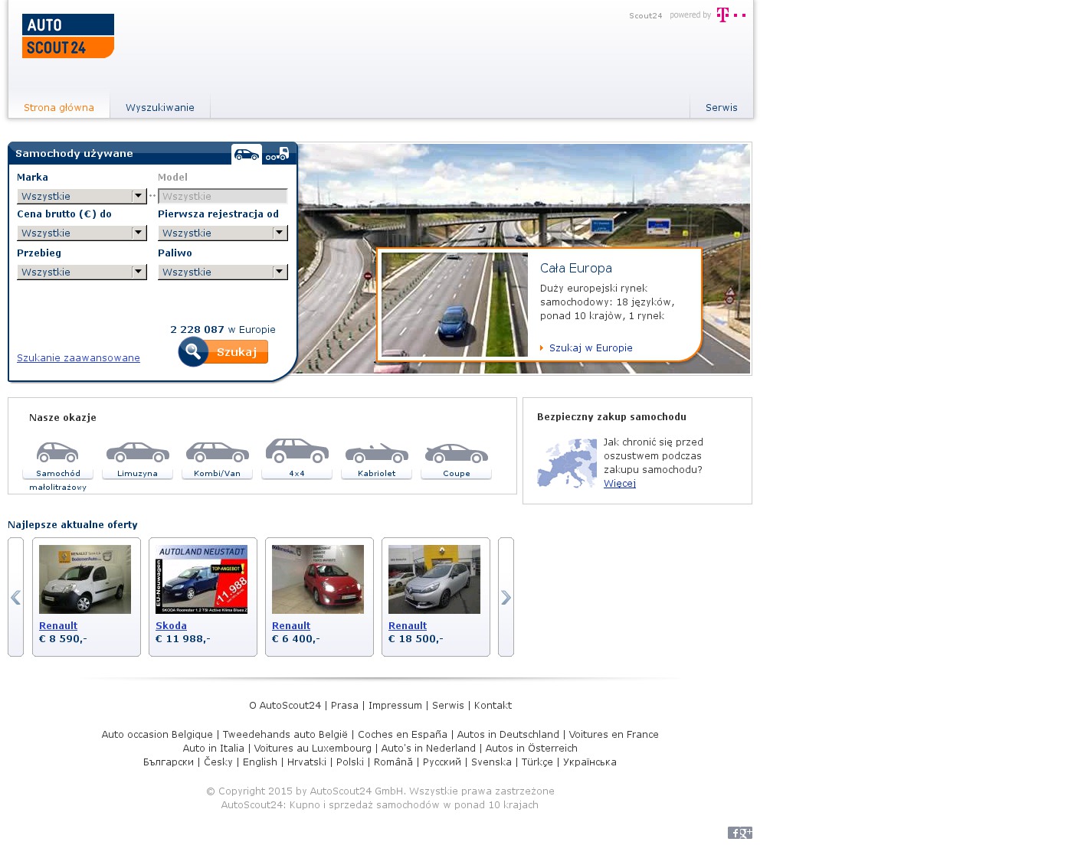Show next offers with right arrow

506,598
